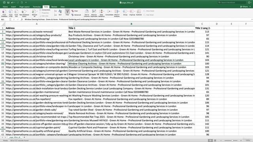Image resolution: width=253 pixels, height=142 pixels.
Task: Expand the Ungroup dropdown arrow
Action: 134,11
